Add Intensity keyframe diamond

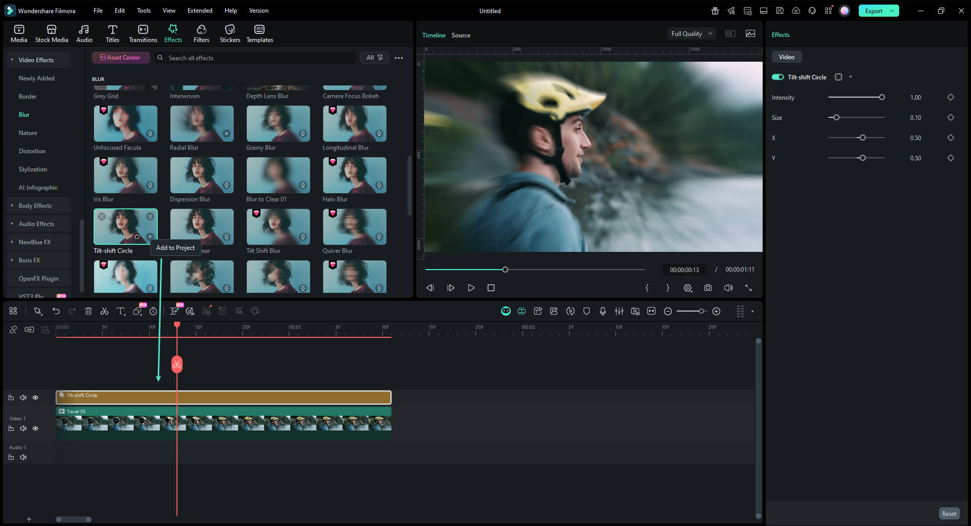[x=951, y=97]
